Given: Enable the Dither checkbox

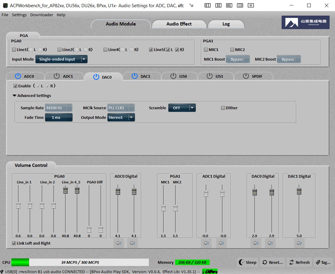Looking at the screenshot, I should (223, 108).
